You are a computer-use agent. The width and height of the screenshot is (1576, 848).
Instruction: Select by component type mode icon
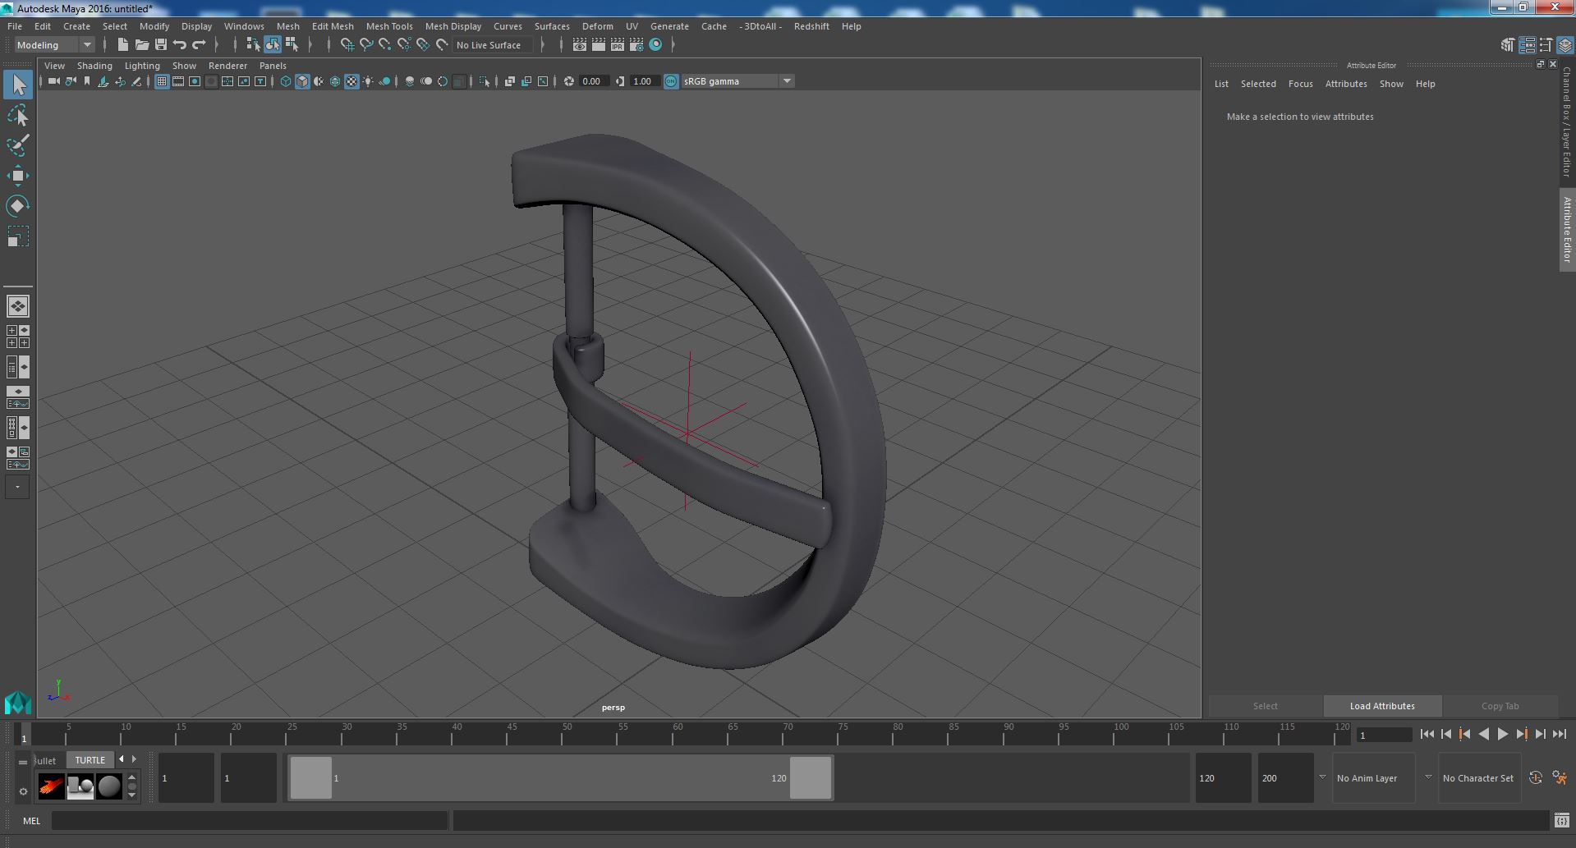[x=292, y=45]
